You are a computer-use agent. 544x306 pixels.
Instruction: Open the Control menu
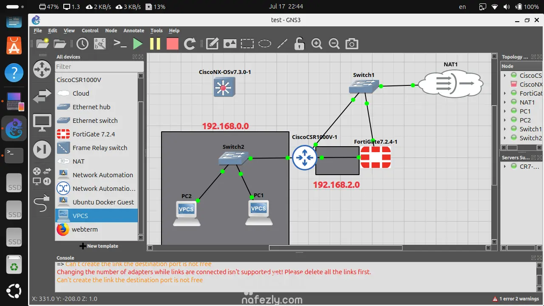pos(90,31)
